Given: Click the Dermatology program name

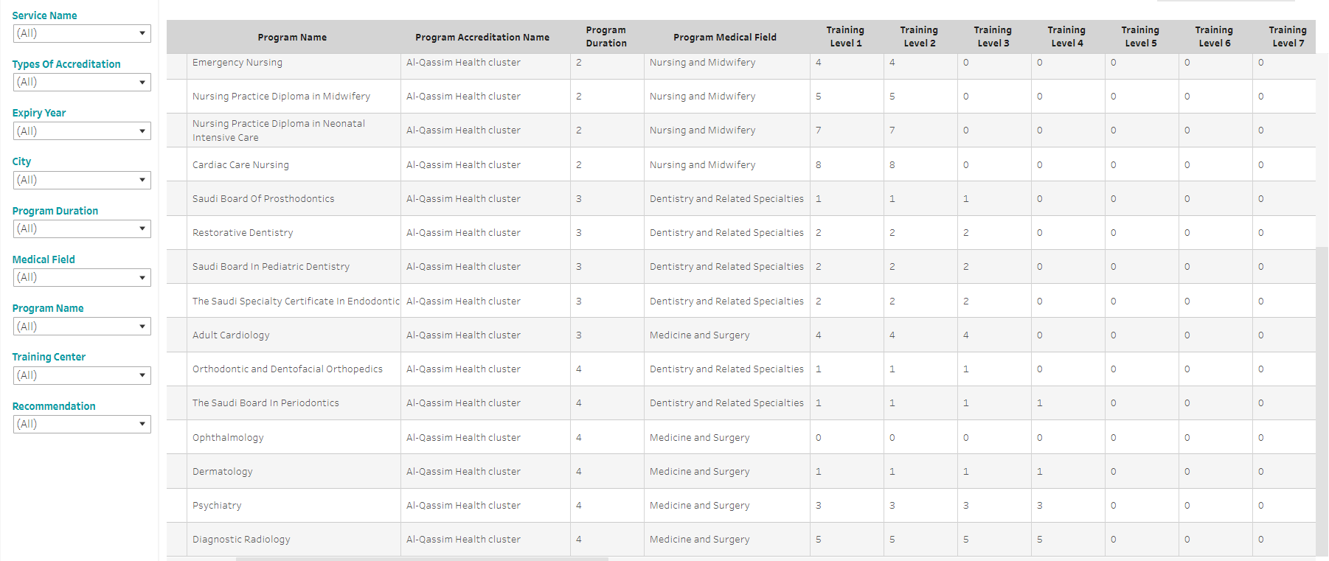Looking at the screenshot, I should 222,472.
